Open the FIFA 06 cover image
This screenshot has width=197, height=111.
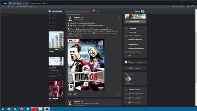click(x=86, y=65)
